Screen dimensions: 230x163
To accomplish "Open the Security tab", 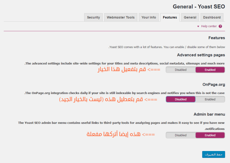I will (x=93, y=17).
